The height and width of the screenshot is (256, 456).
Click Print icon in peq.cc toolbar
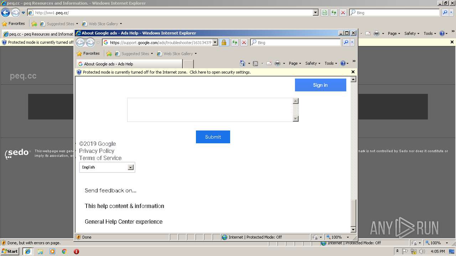[377, 33]
